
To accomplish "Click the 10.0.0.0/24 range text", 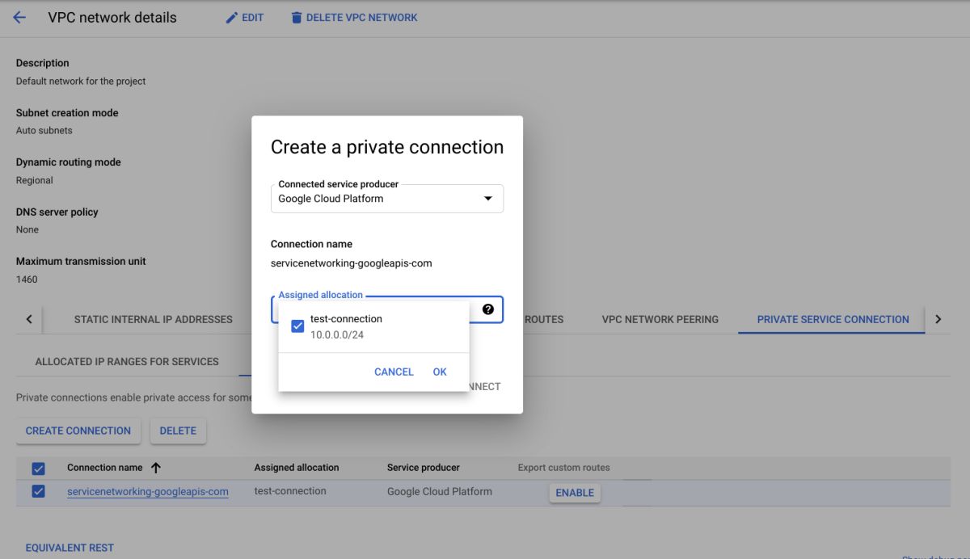I will [337, 334].
